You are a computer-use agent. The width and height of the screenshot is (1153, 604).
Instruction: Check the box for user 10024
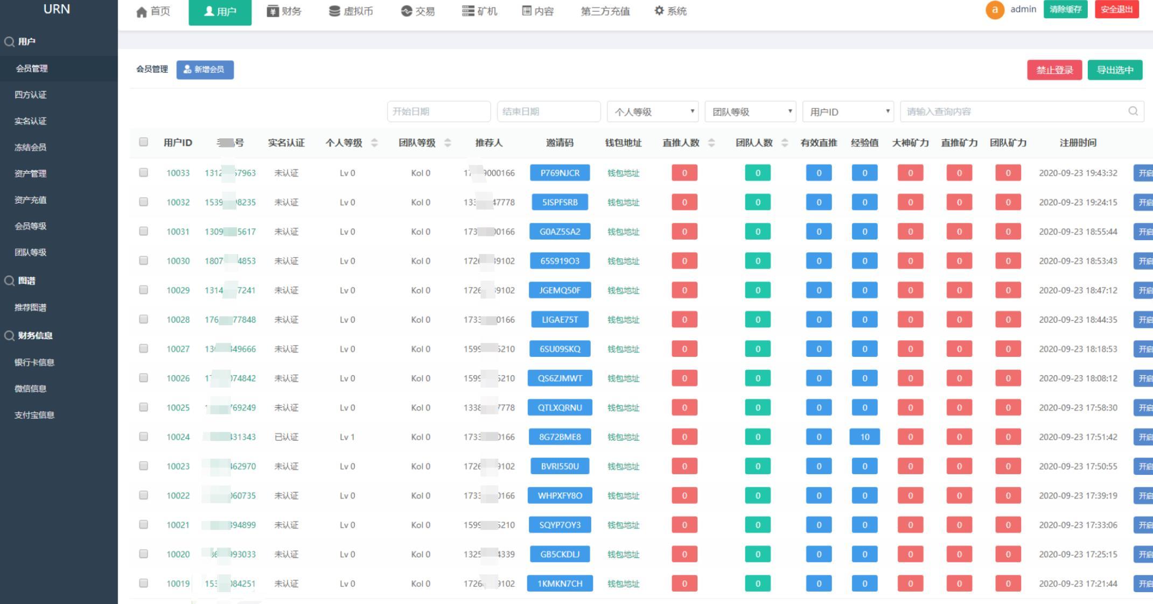pos(143,436)
